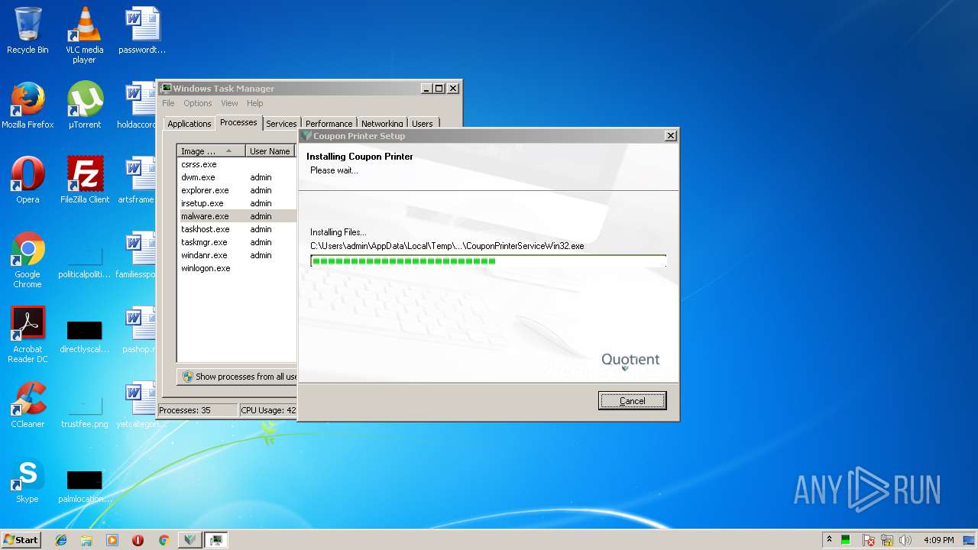Maximize the Windows Task Manager window
Viewport: 978px width, 550px height.
[x=439, y=89]
